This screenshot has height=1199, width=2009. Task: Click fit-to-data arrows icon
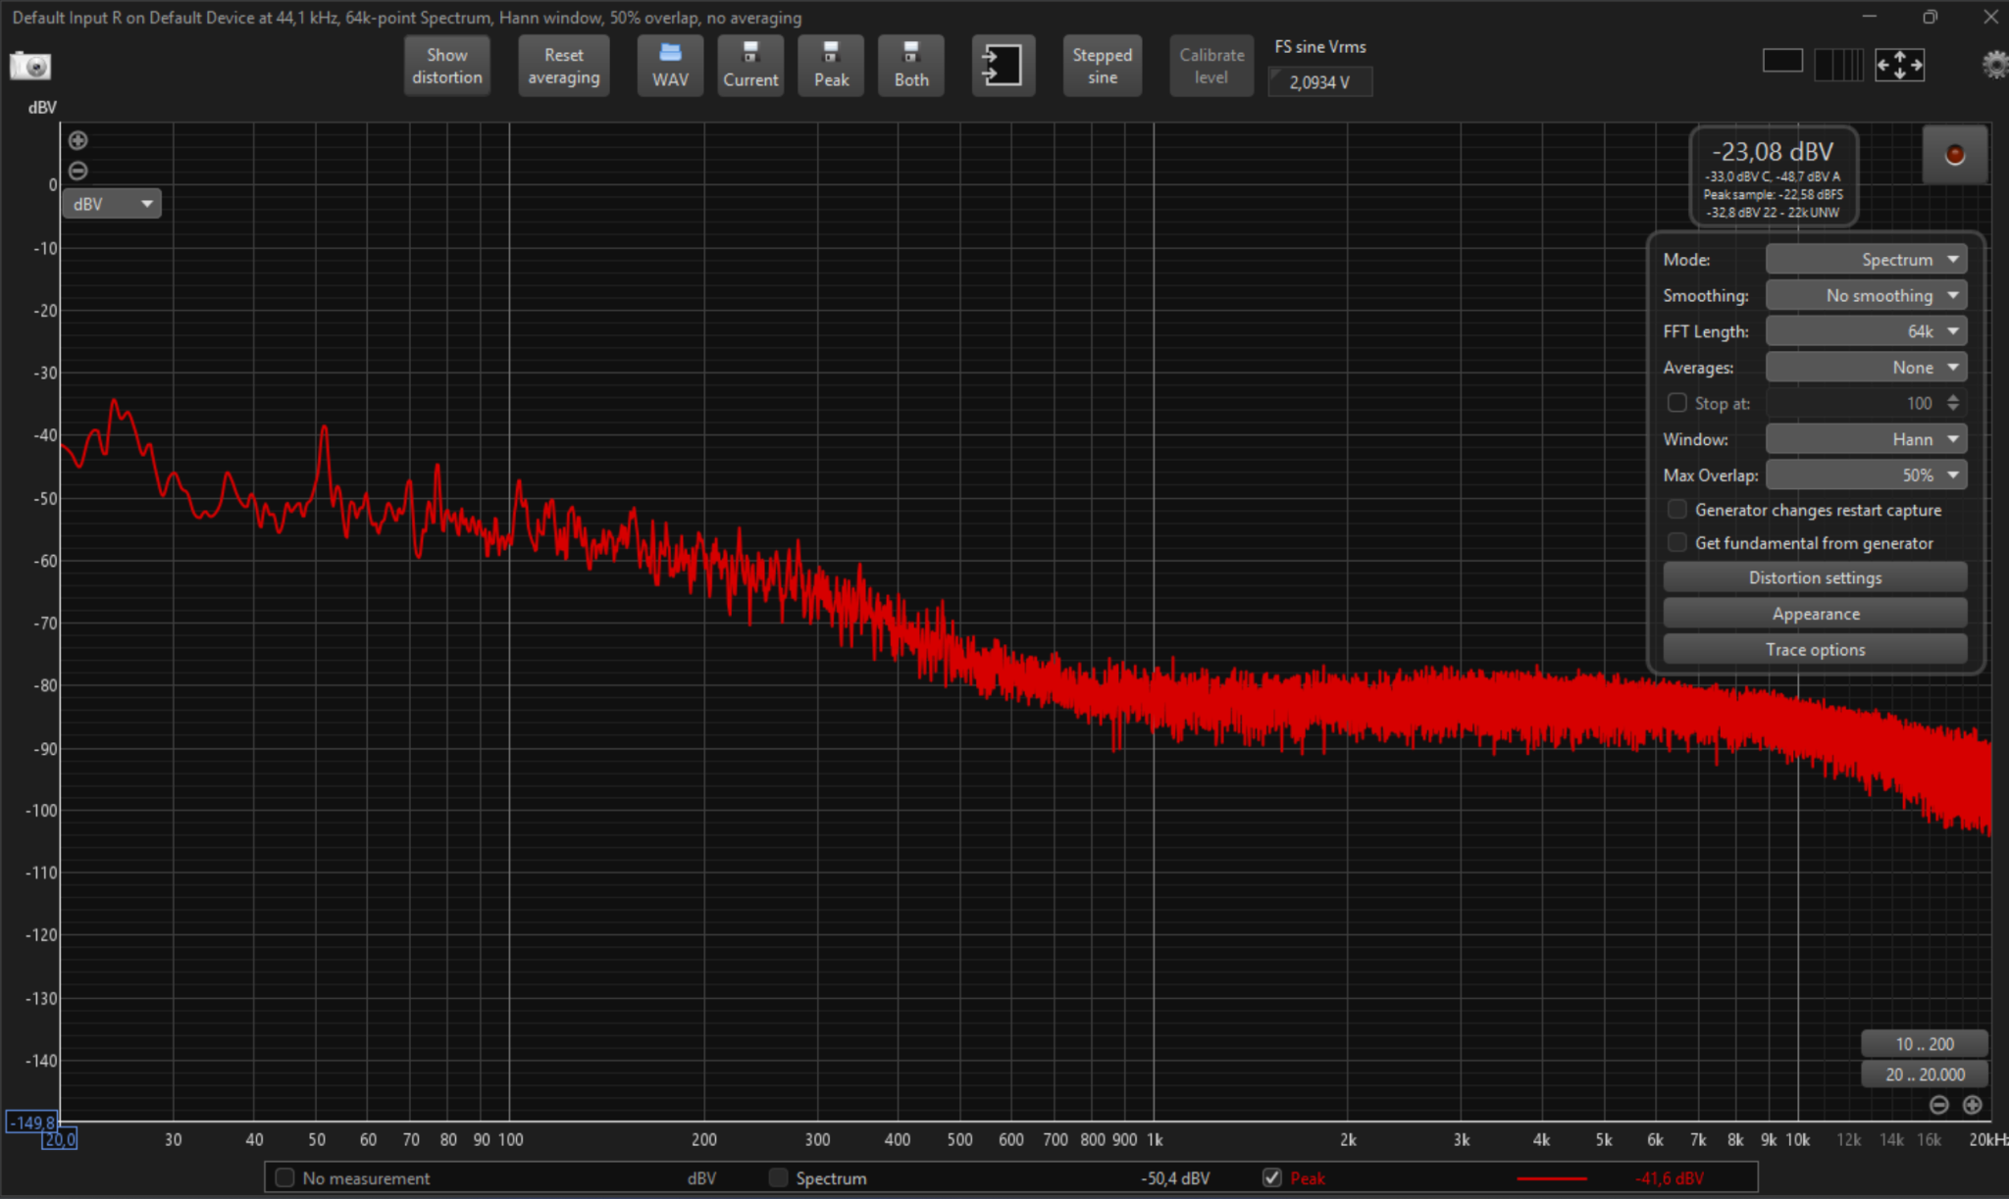click(1899, 65)
